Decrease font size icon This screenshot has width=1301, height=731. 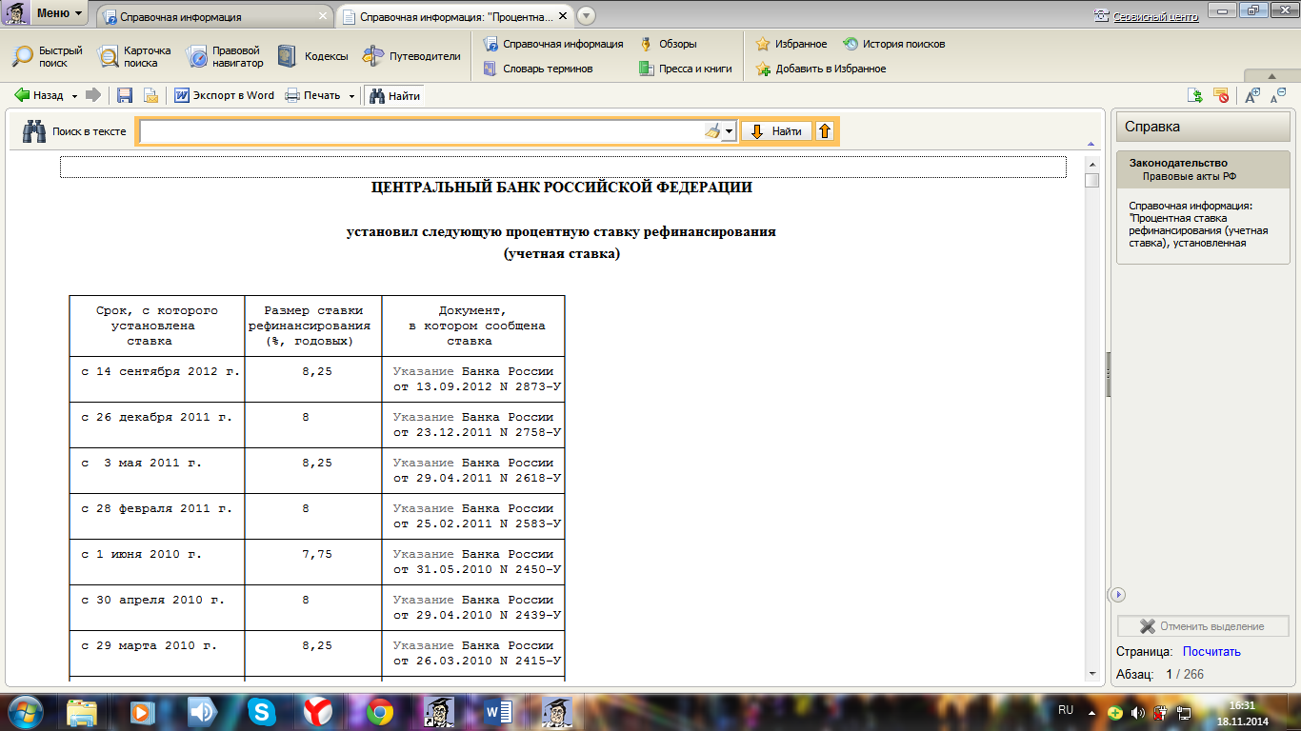click(1278, 94)
